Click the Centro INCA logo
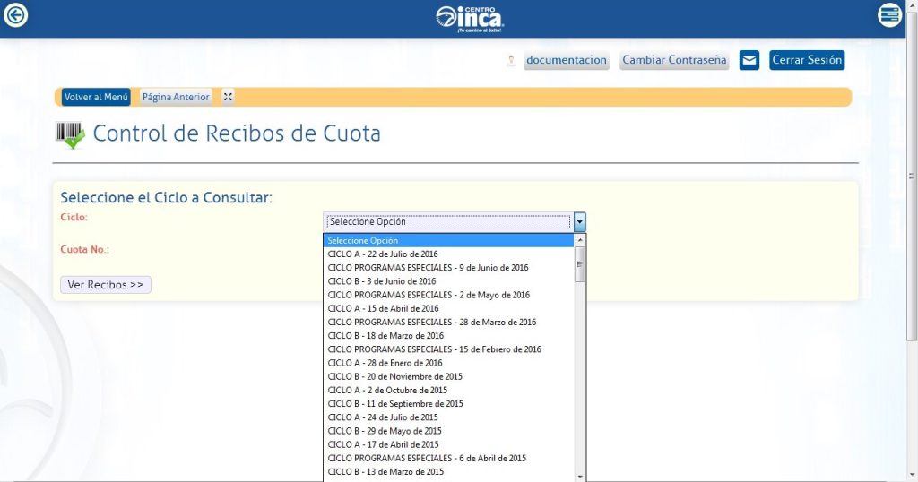918x482 pixels. click(x=470, y=17)
